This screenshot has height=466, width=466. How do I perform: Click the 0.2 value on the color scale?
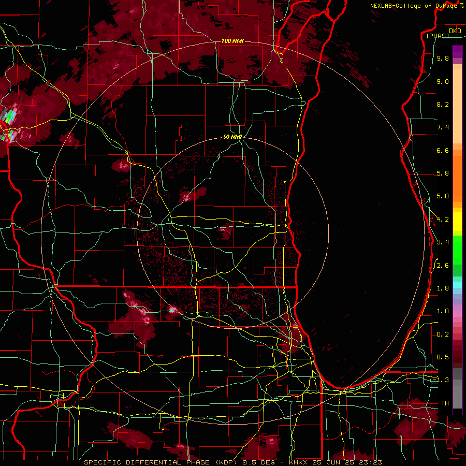443,334
